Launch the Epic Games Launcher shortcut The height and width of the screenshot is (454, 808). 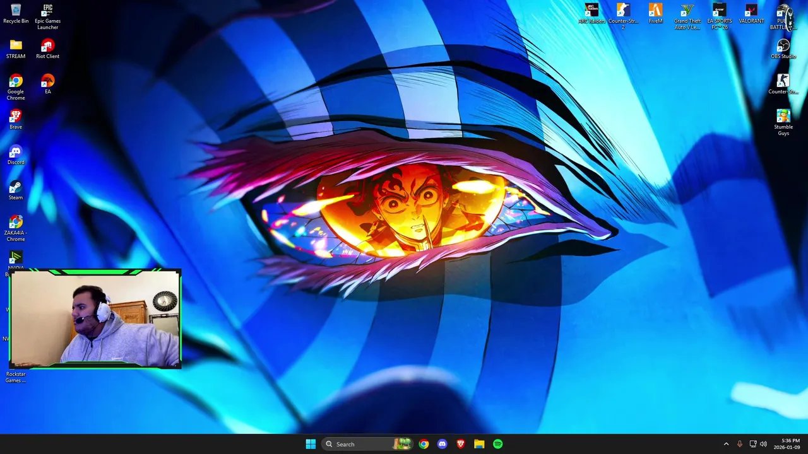pyautogui.click(x=47, y=16)
